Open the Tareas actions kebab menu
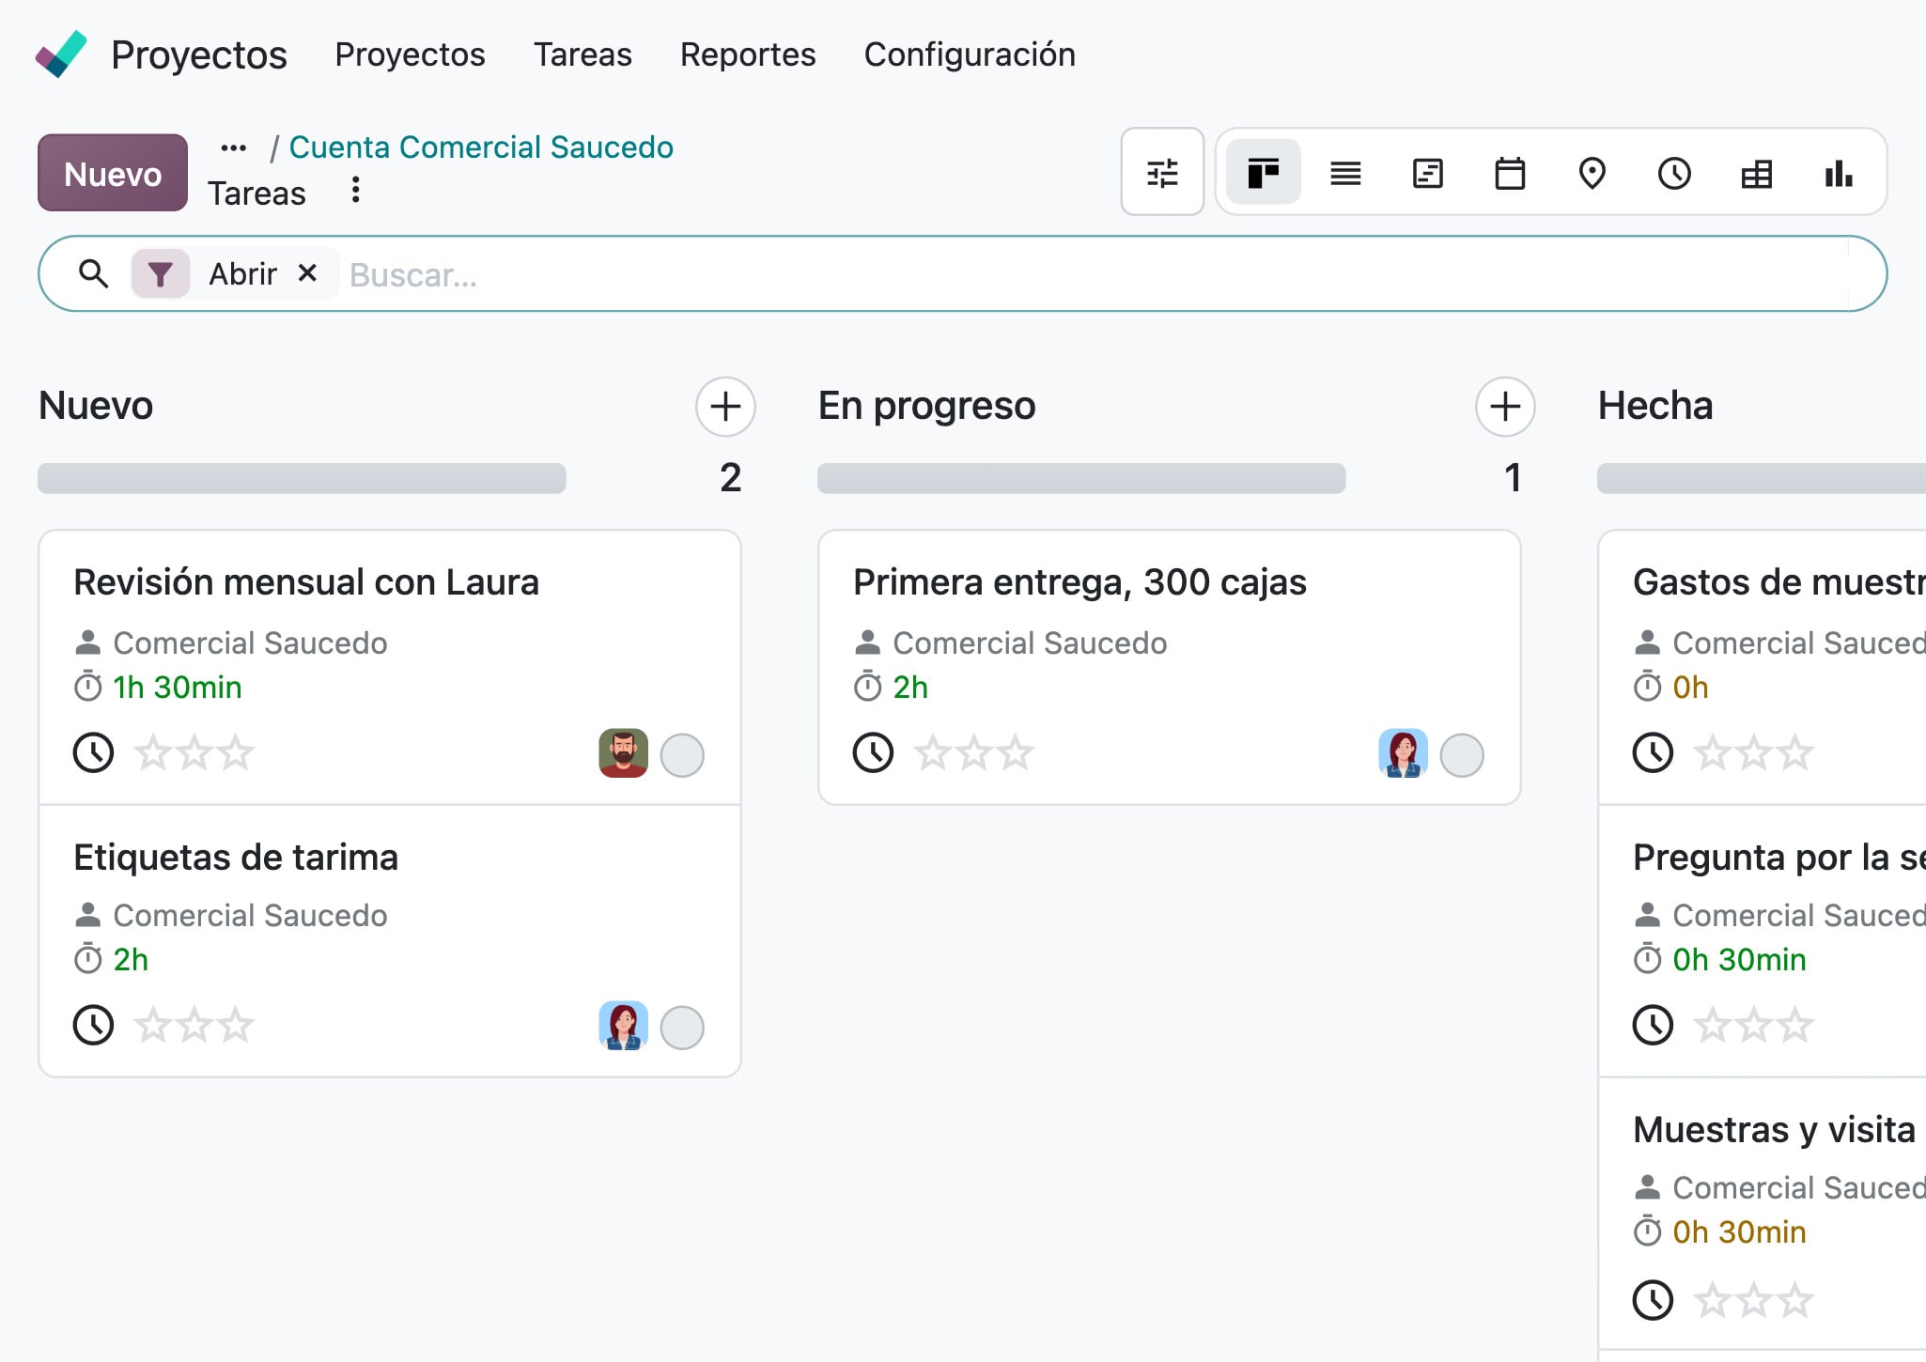 coord(355,190)
